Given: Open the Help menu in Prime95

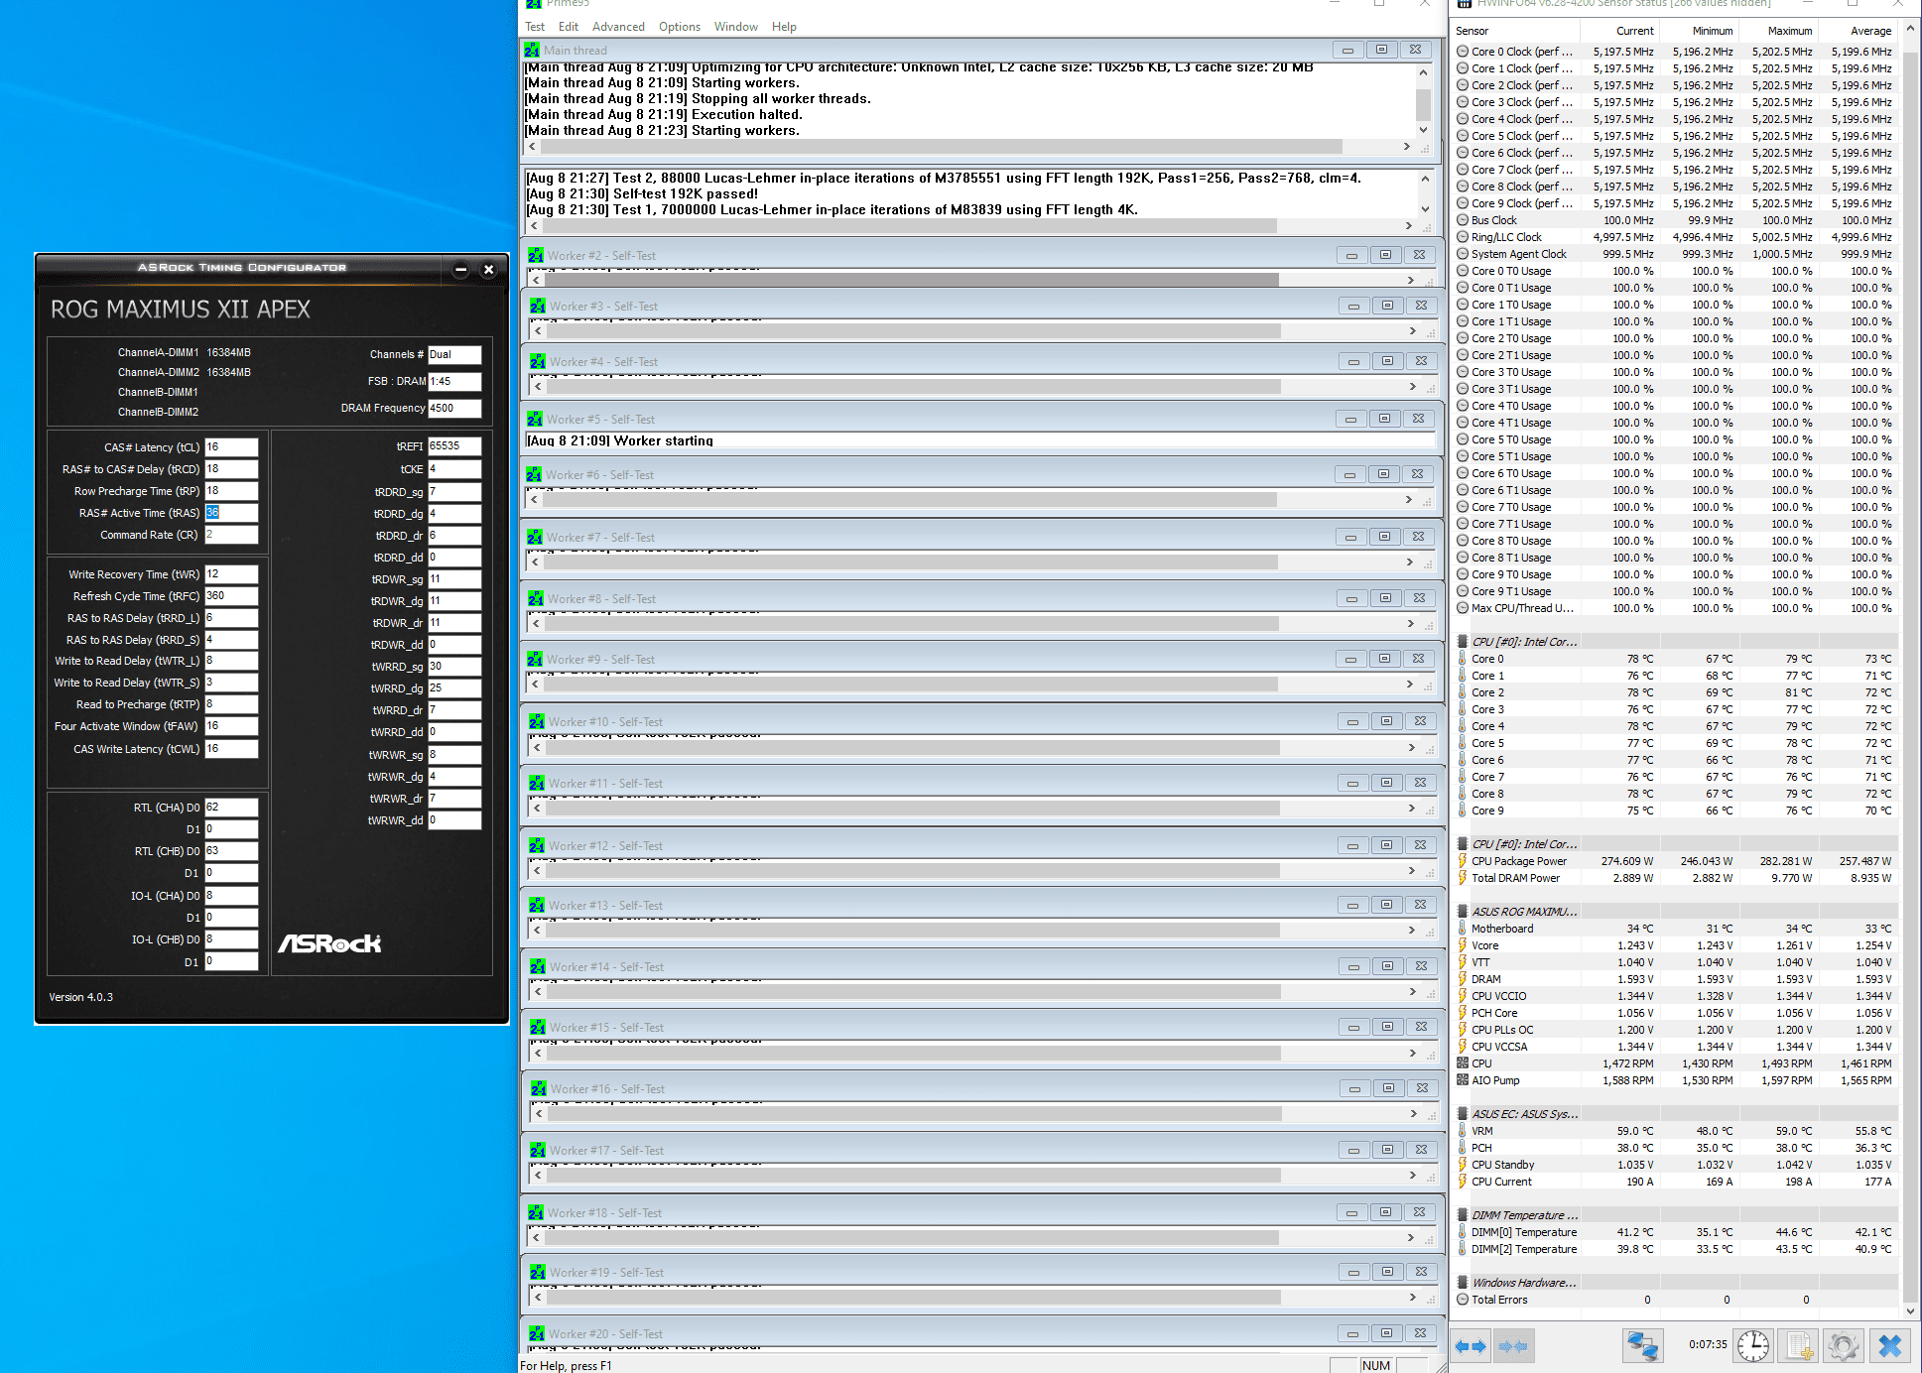Looking at the screenshot, I should 784,27.
